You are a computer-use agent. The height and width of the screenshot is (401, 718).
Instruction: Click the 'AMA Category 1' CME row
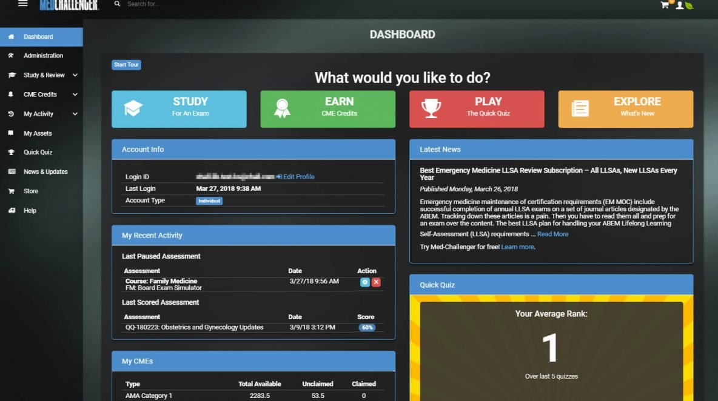click(x=253, y=396)
